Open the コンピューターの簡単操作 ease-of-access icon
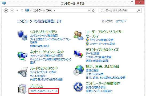The height and width of the screenshot is (96, 146). pyautogui.click(x=78, y=87)
